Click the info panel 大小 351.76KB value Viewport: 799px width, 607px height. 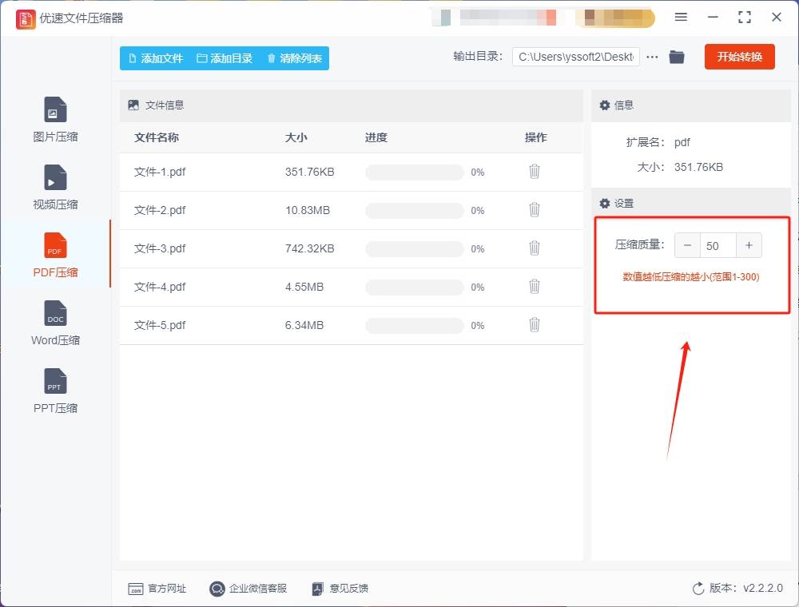[698, 168]
